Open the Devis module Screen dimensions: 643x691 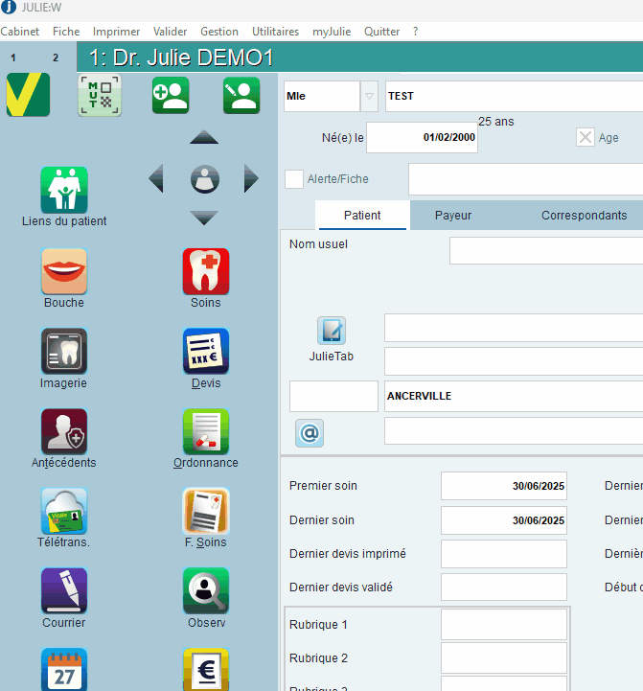click(206, 358)
